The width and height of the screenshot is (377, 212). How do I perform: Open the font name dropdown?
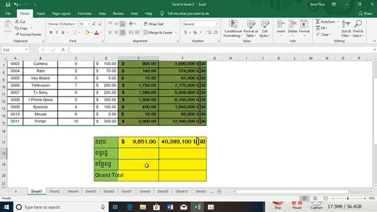(x=77, y=24)
